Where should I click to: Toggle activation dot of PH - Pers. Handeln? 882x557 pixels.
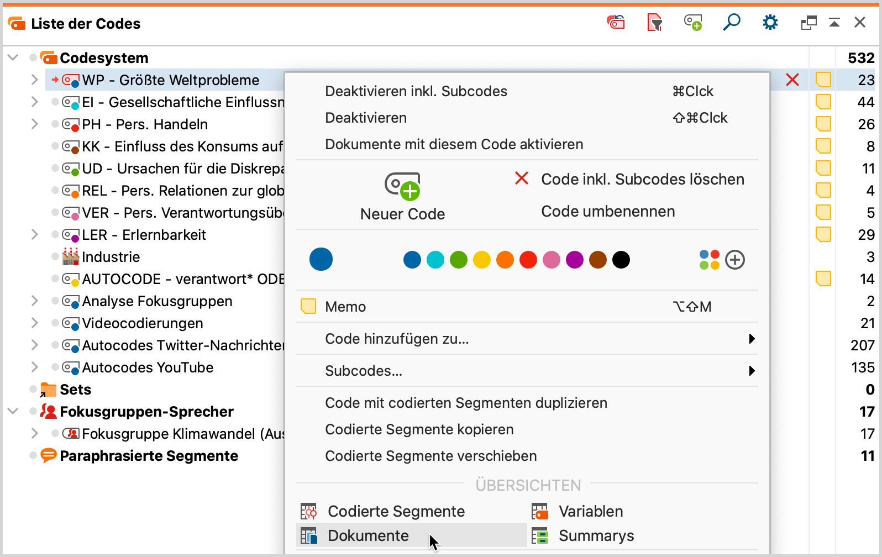(55, 124)
